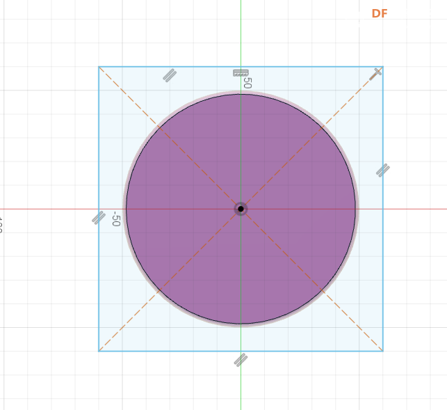Click the '-50' axis grid label

[x=116, y=219]
